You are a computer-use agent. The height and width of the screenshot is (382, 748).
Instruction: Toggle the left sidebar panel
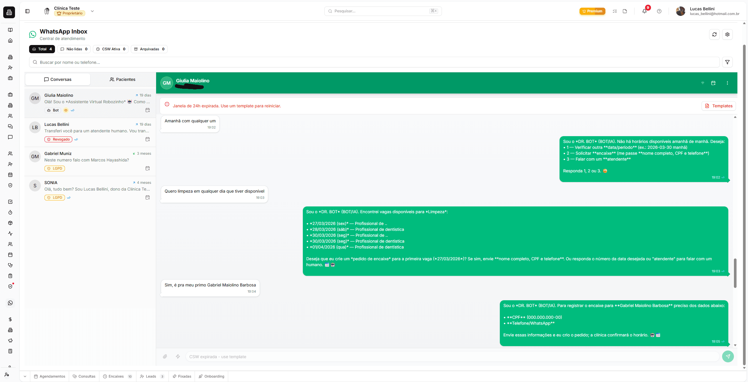[27, 11]
